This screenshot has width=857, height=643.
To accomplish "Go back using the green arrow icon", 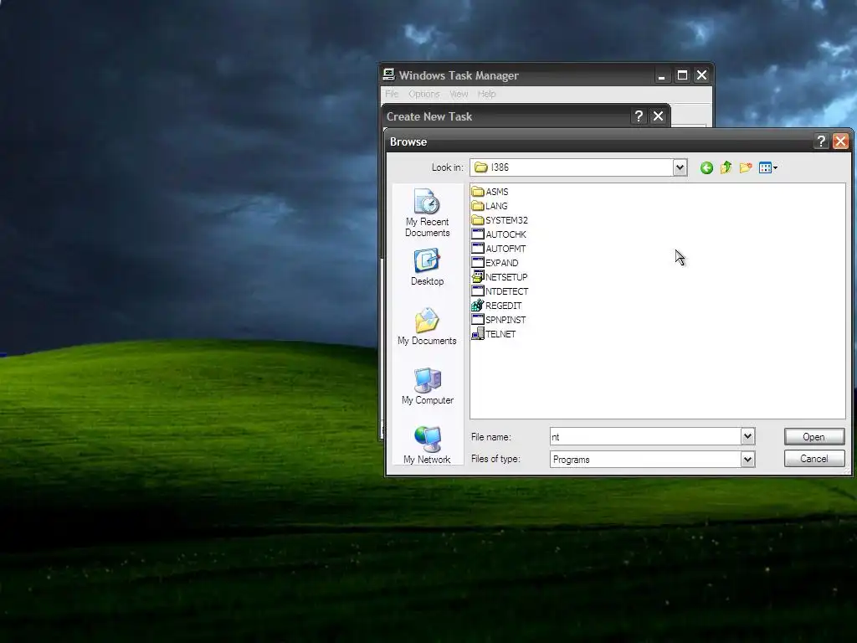I will [706, 167].
